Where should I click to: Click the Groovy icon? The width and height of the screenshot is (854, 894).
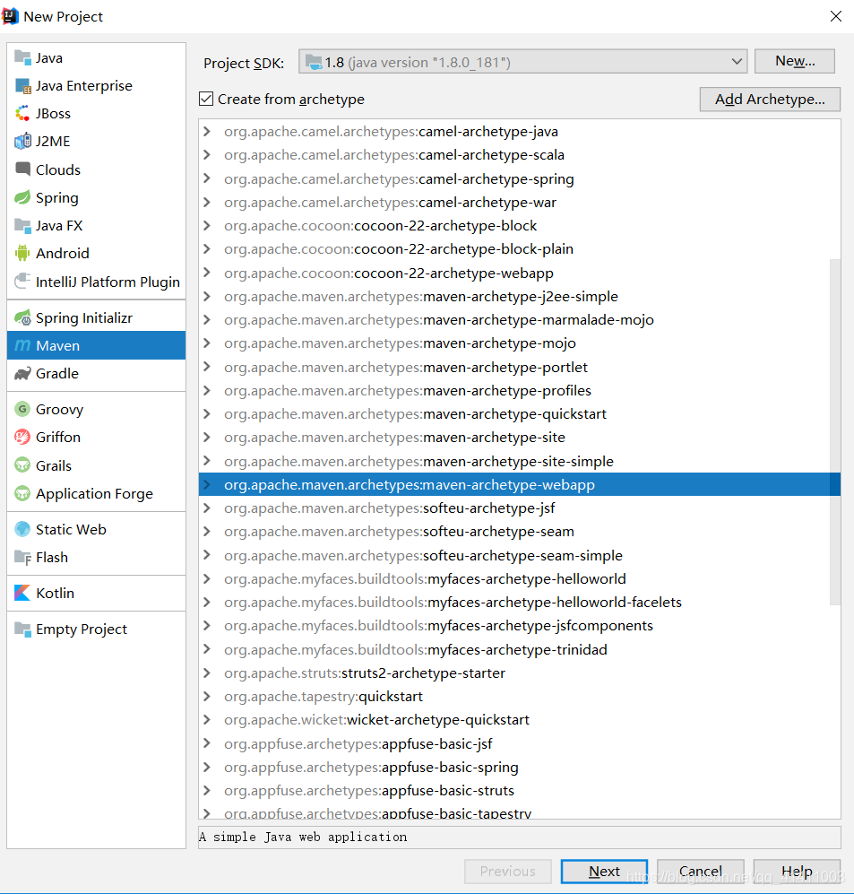22,409
